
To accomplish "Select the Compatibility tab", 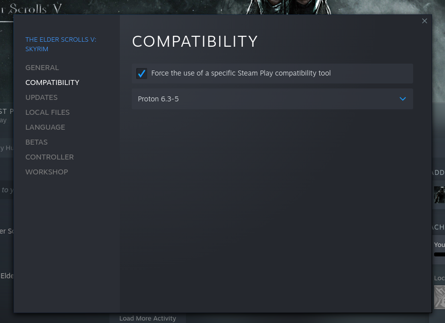I will coord(52,82).
